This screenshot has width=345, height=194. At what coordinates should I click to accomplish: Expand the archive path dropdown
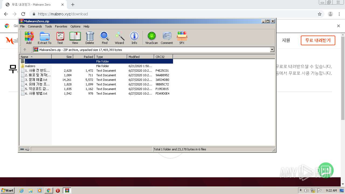pos(272,50)
